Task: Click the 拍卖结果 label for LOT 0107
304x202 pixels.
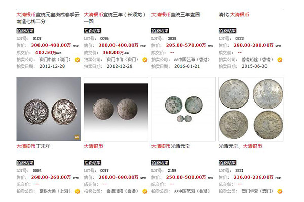Action: tap(25, 31)
